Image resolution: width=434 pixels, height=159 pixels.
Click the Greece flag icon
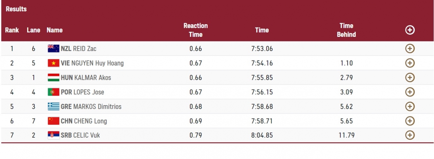click(54, 107)
